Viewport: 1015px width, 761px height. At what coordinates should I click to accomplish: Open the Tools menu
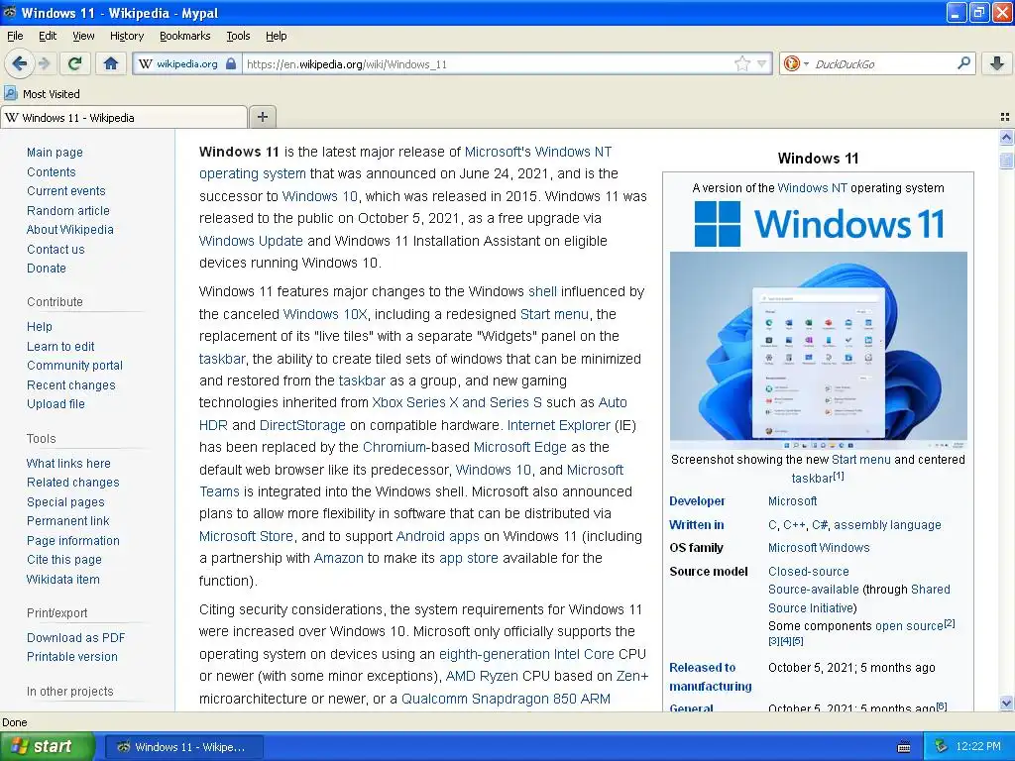(238, 36)
